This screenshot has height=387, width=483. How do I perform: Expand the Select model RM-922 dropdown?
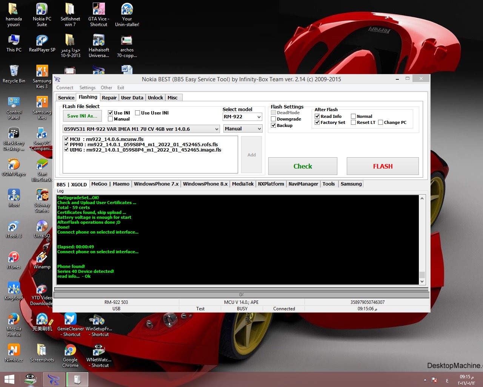(242, 117)
